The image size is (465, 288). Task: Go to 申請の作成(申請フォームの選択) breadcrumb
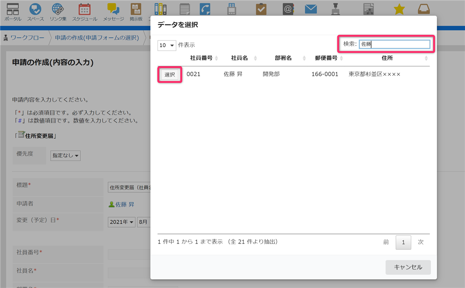[x=97, y=38]
